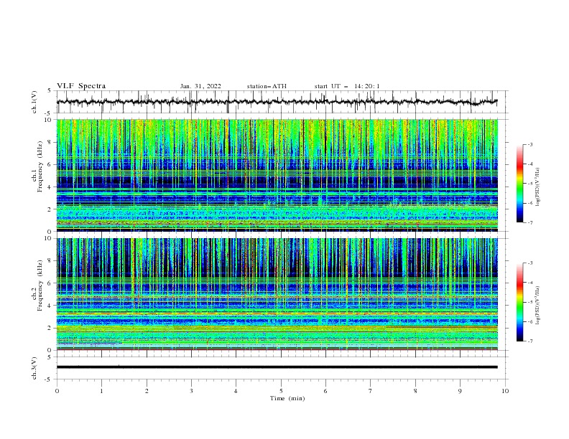
Task: Click the time axis tick label '10'
Action: click(x=505, y=391)
